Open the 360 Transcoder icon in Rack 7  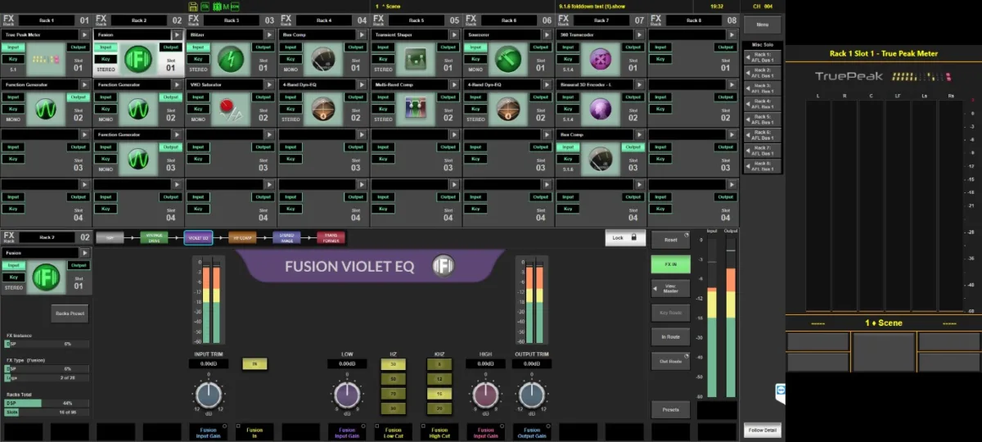[x=600, y=60]
